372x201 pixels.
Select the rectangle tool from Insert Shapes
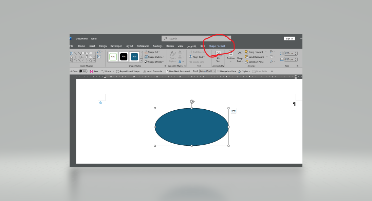click(x=83, y=53)
